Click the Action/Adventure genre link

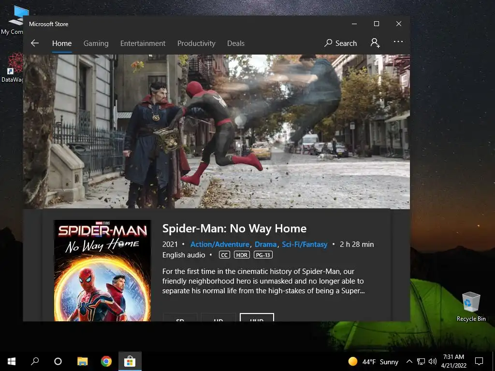220,244
